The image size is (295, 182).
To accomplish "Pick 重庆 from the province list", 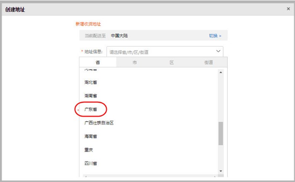I will click(89, 150).
